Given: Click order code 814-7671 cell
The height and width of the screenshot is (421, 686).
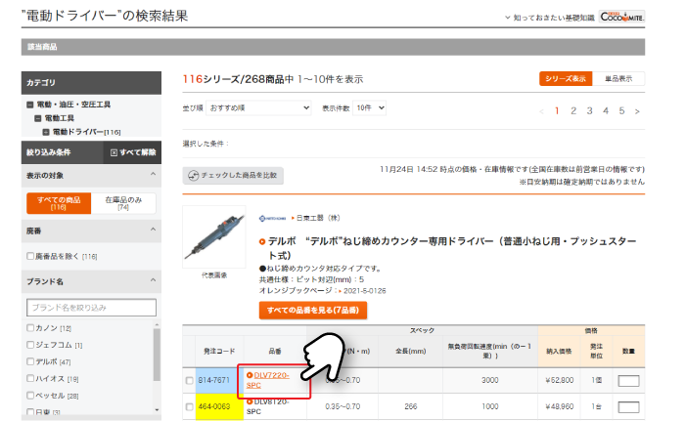Looking at the screenshot, I should tap(219, 380).
